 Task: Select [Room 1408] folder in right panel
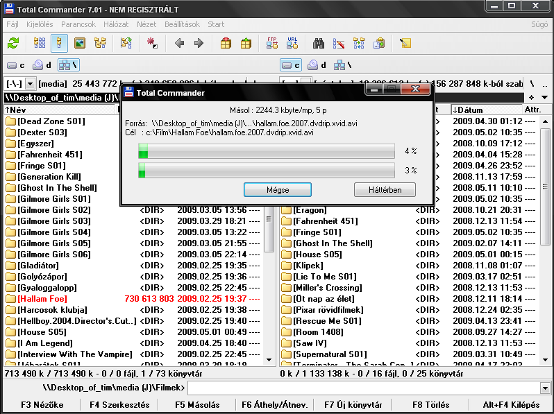coord(409,332)
